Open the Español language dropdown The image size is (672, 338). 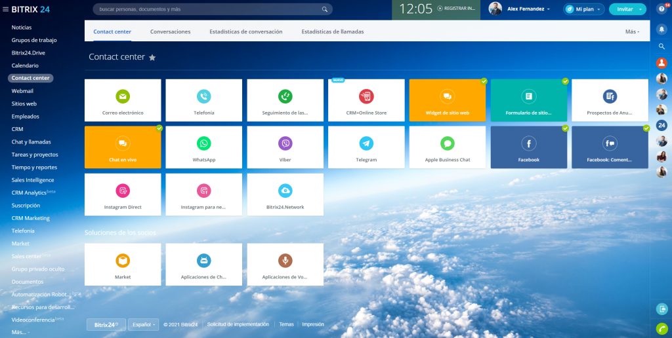point(144,324)
